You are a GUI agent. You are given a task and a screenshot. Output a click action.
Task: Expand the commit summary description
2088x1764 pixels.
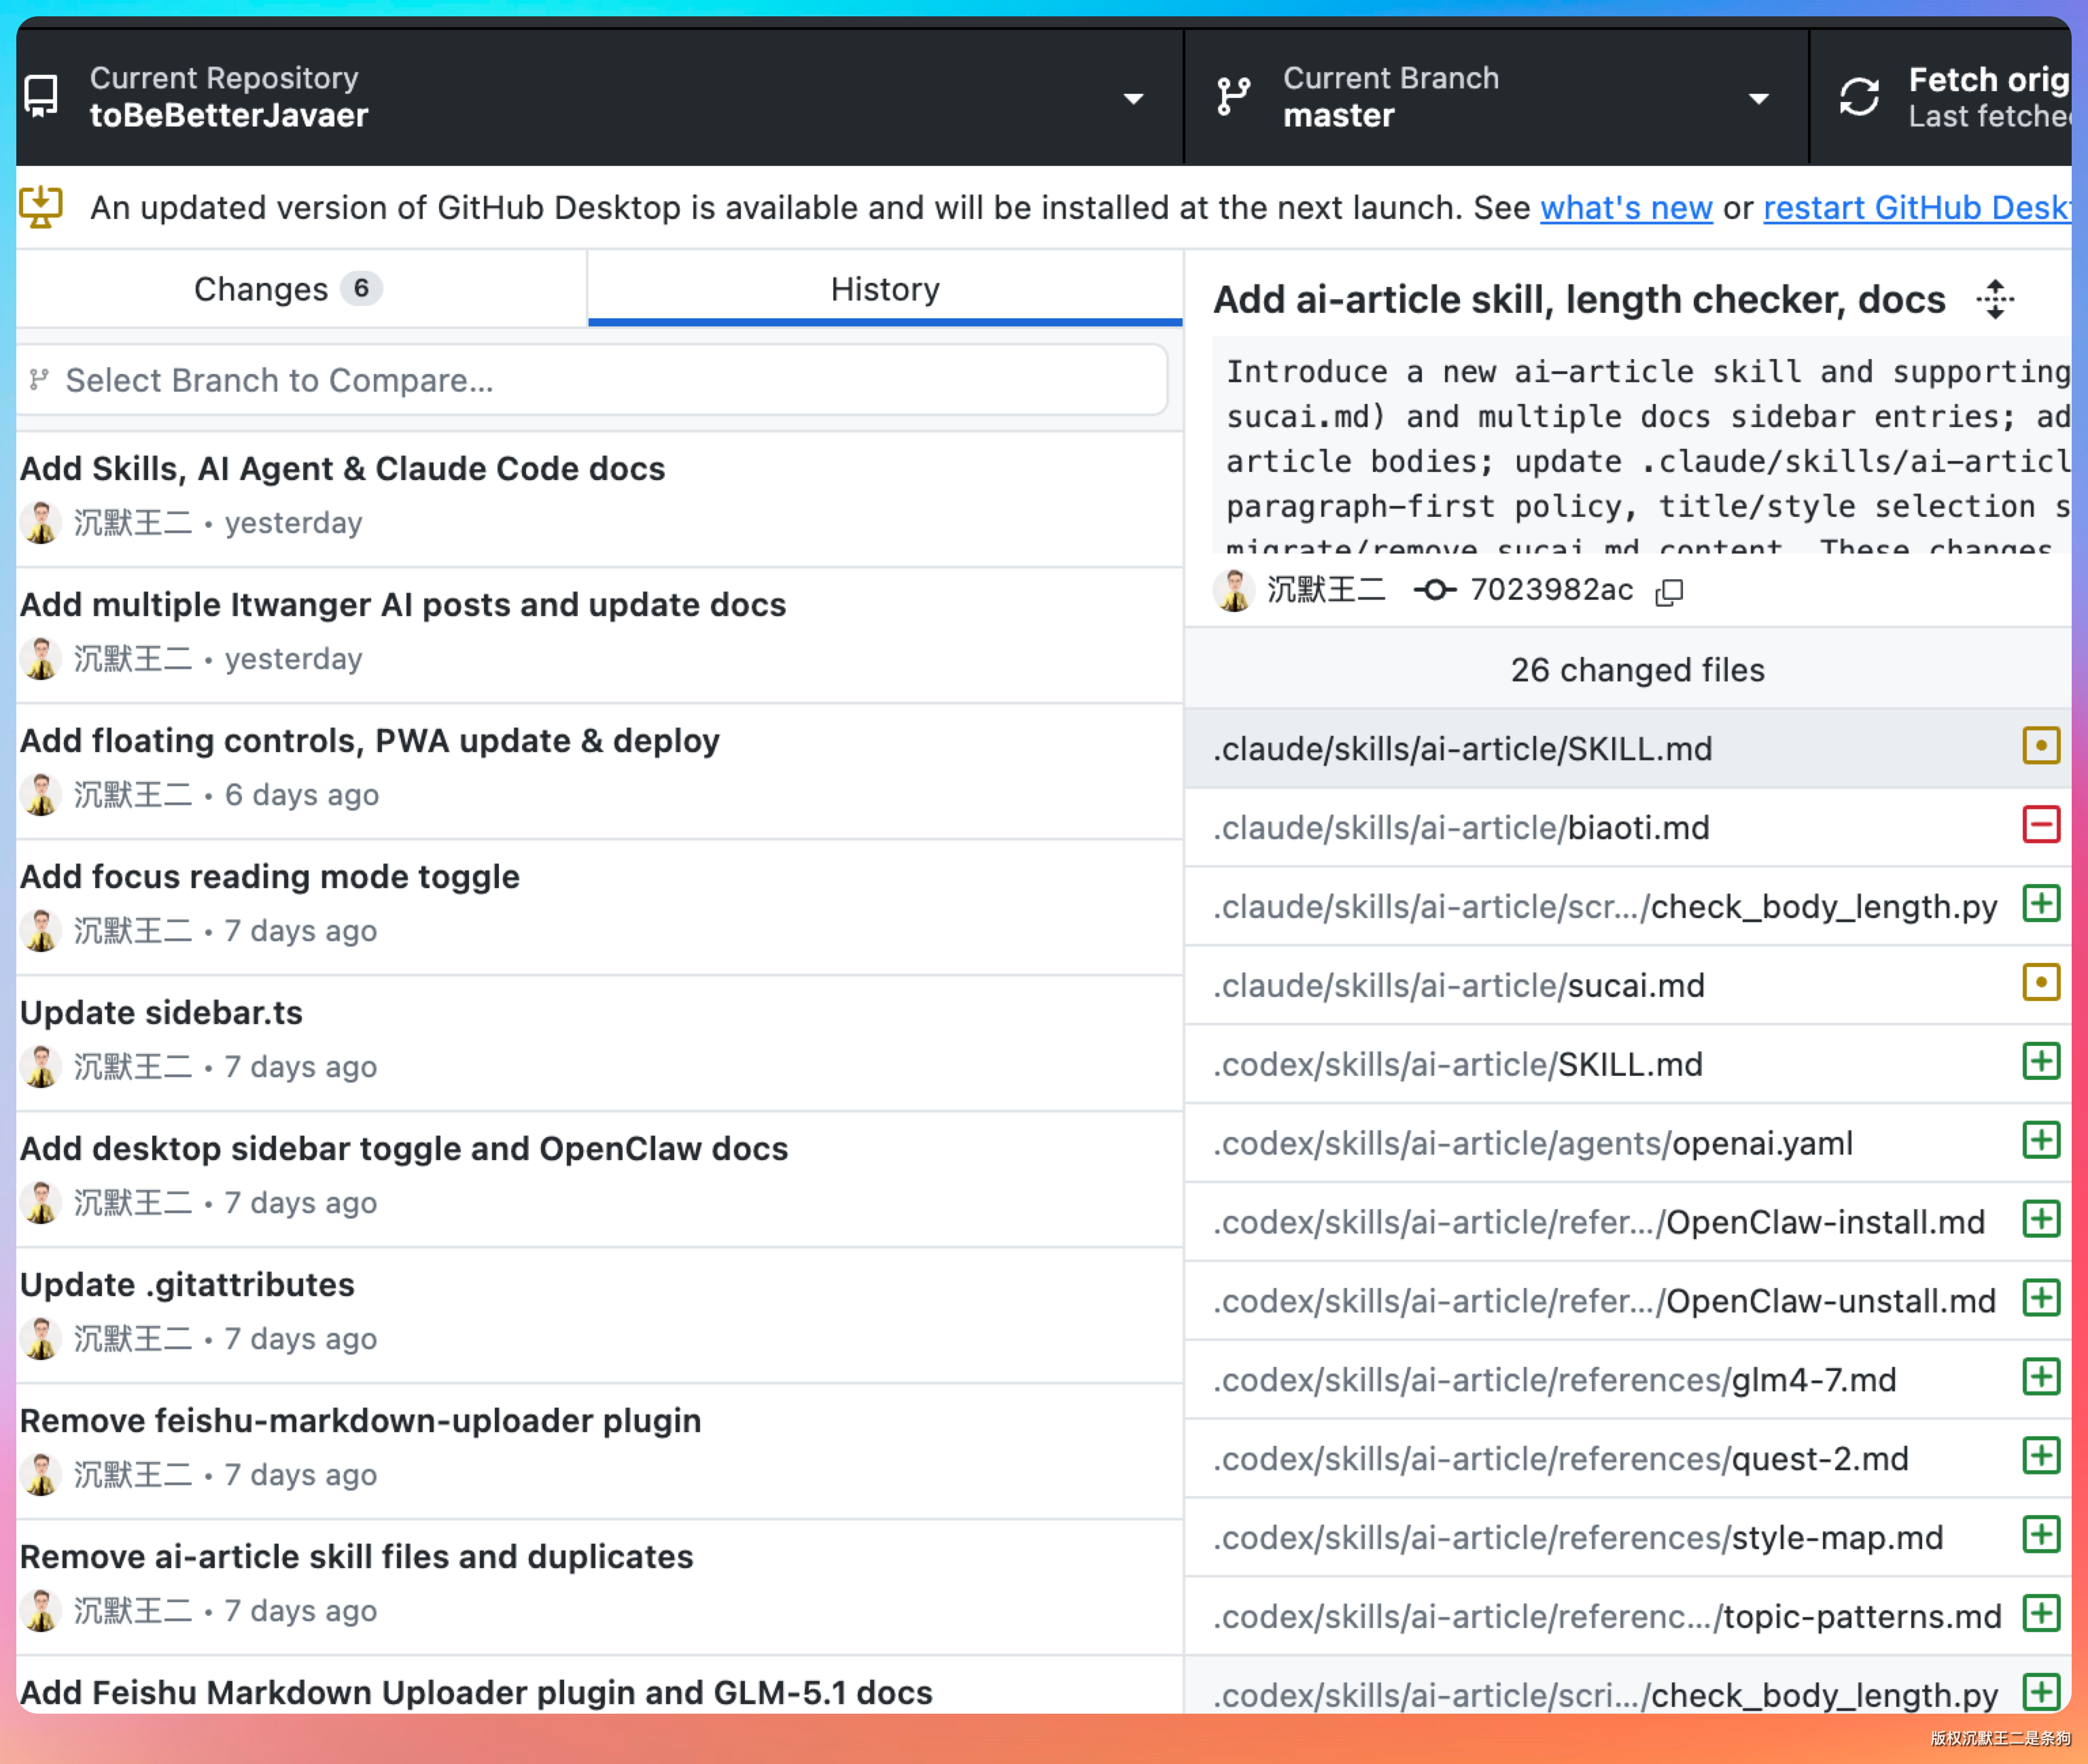[x=1995, y=300]
